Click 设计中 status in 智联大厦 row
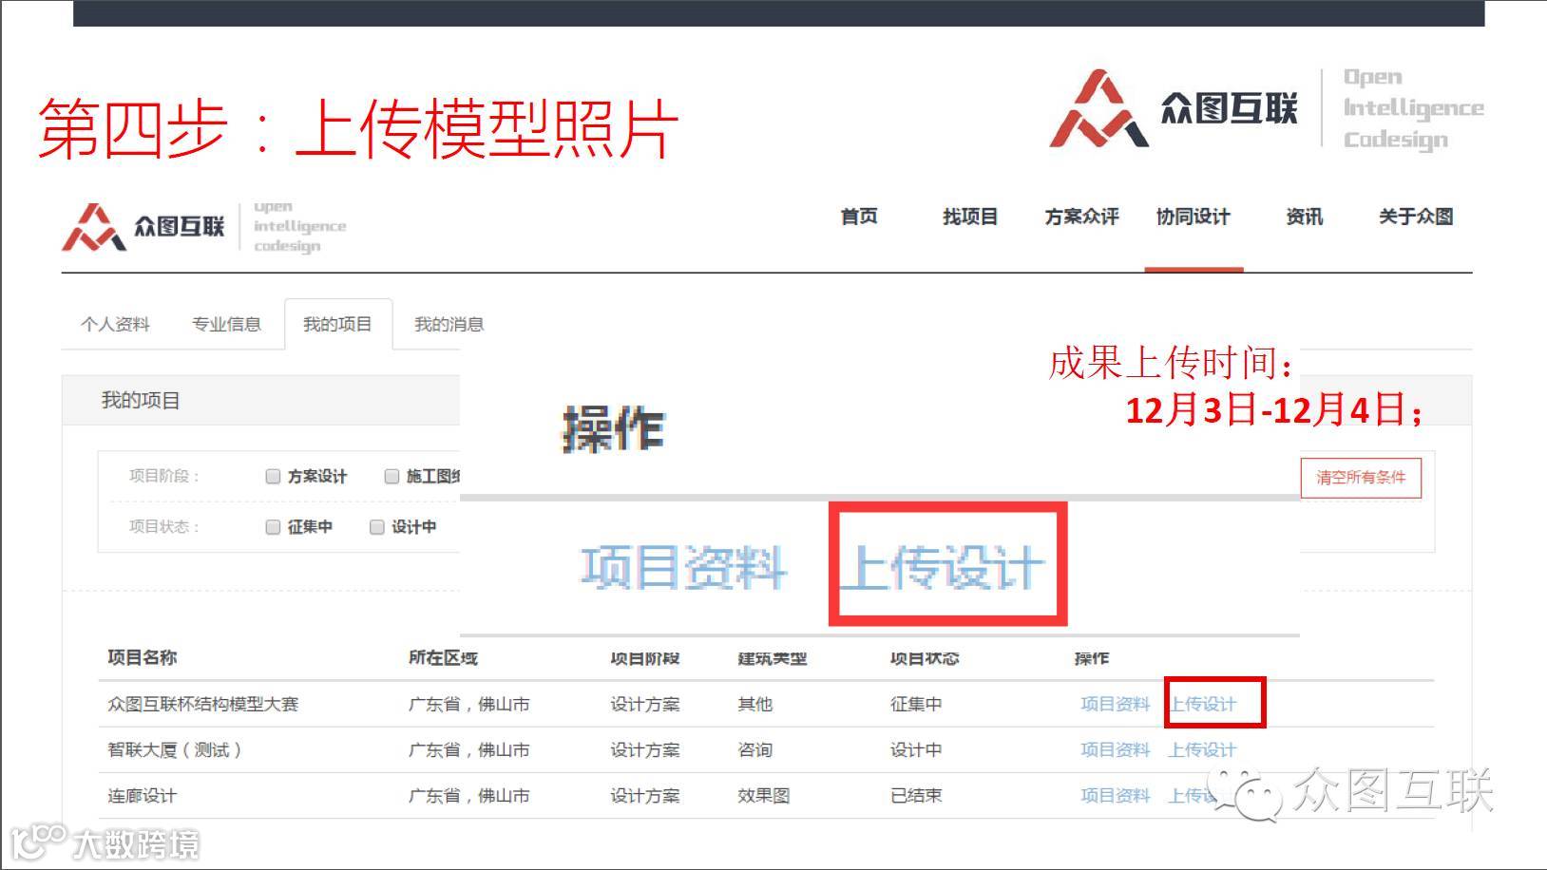This screenshot has width=1547, height=870. click(916, 750)
